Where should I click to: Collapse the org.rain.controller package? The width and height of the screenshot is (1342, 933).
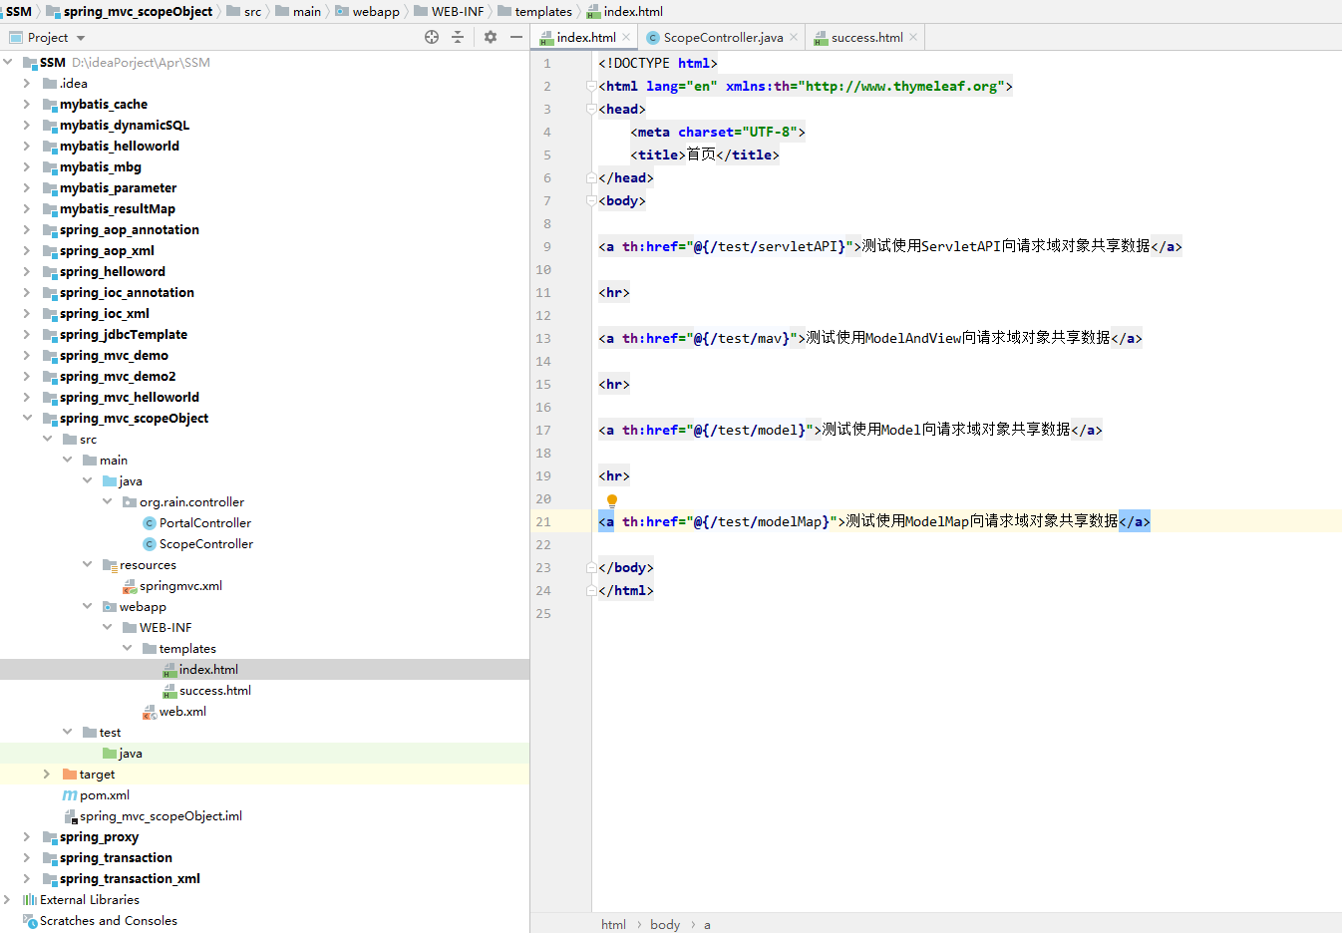107,501
